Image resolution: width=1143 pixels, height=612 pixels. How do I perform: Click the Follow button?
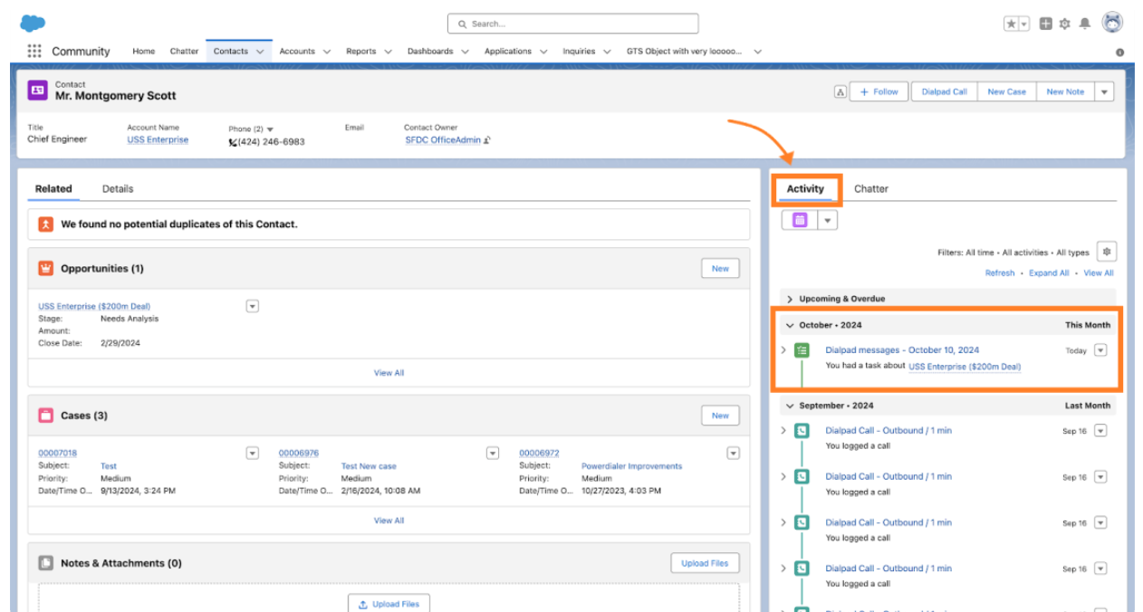tap(879, 91)
